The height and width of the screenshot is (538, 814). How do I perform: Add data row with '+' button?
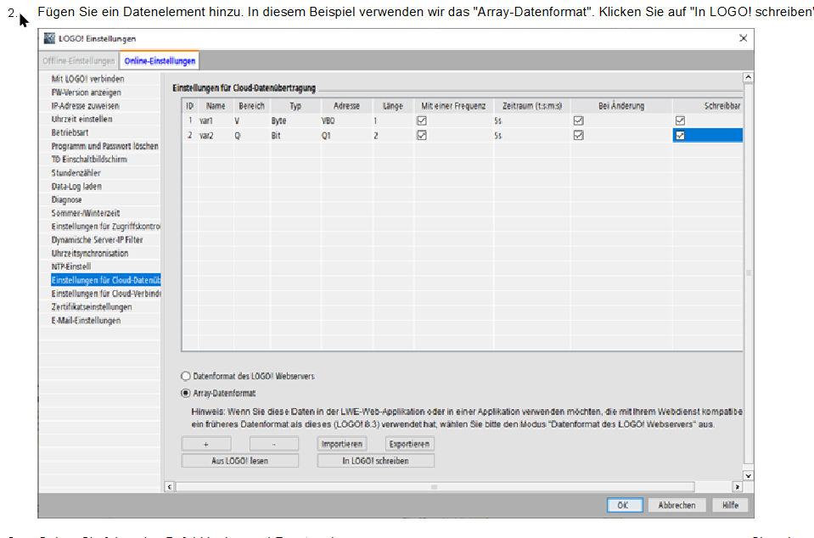tap(206, 444)
